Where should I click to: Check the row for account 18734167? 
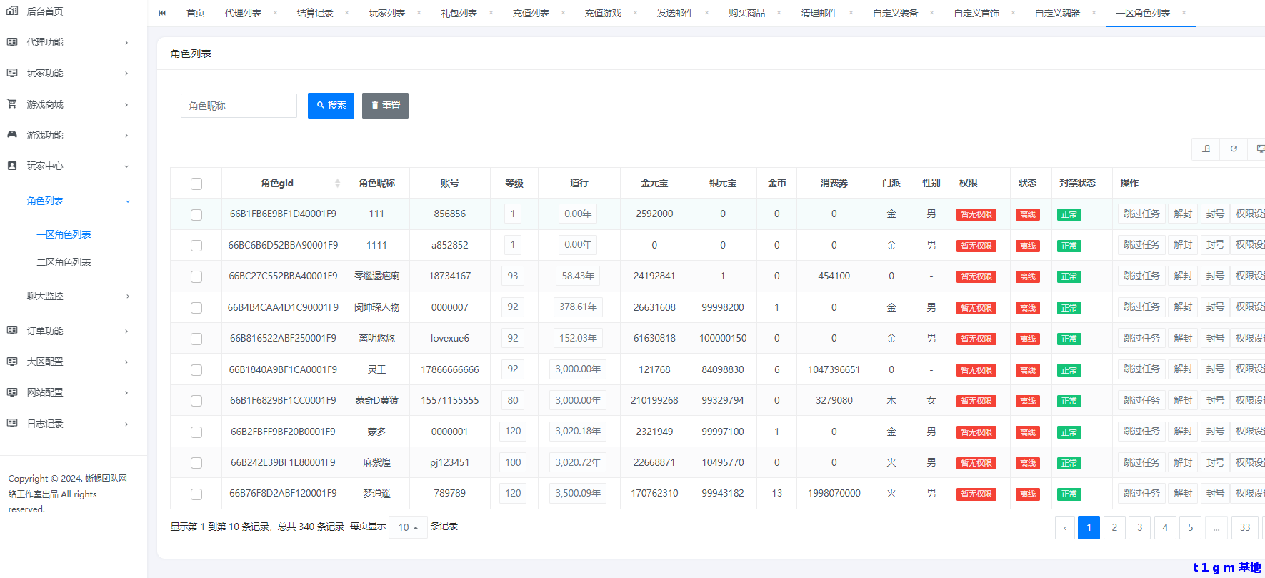[x=196, y=276]
